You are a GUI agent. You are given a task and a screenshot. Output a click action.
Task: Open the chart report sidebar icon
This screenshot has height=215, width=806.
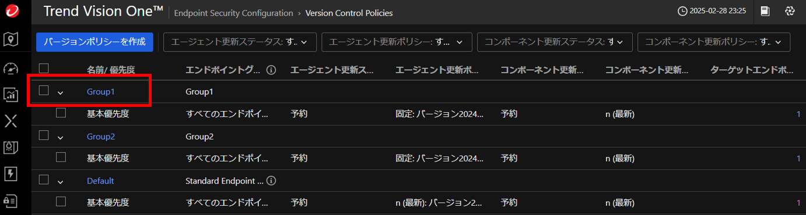[x=10, y=94]
